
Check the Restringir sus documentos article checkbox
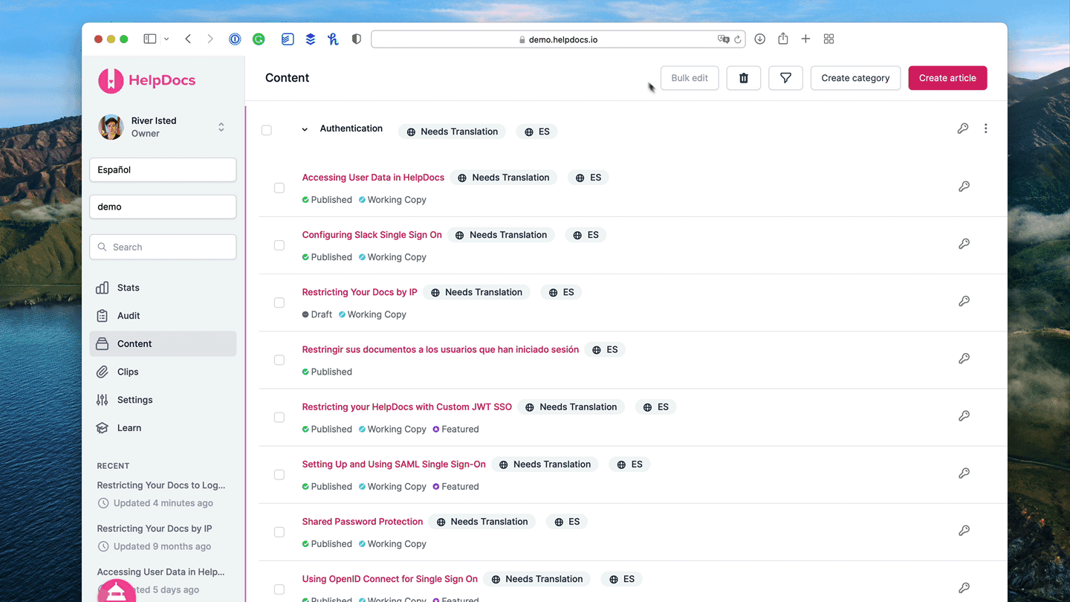coord(279,360)
